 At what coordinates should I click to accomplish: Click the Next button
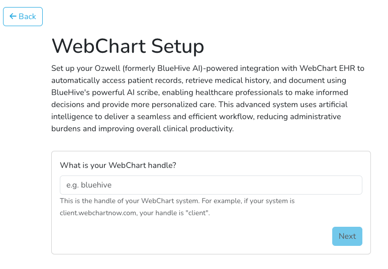[347, 236]
